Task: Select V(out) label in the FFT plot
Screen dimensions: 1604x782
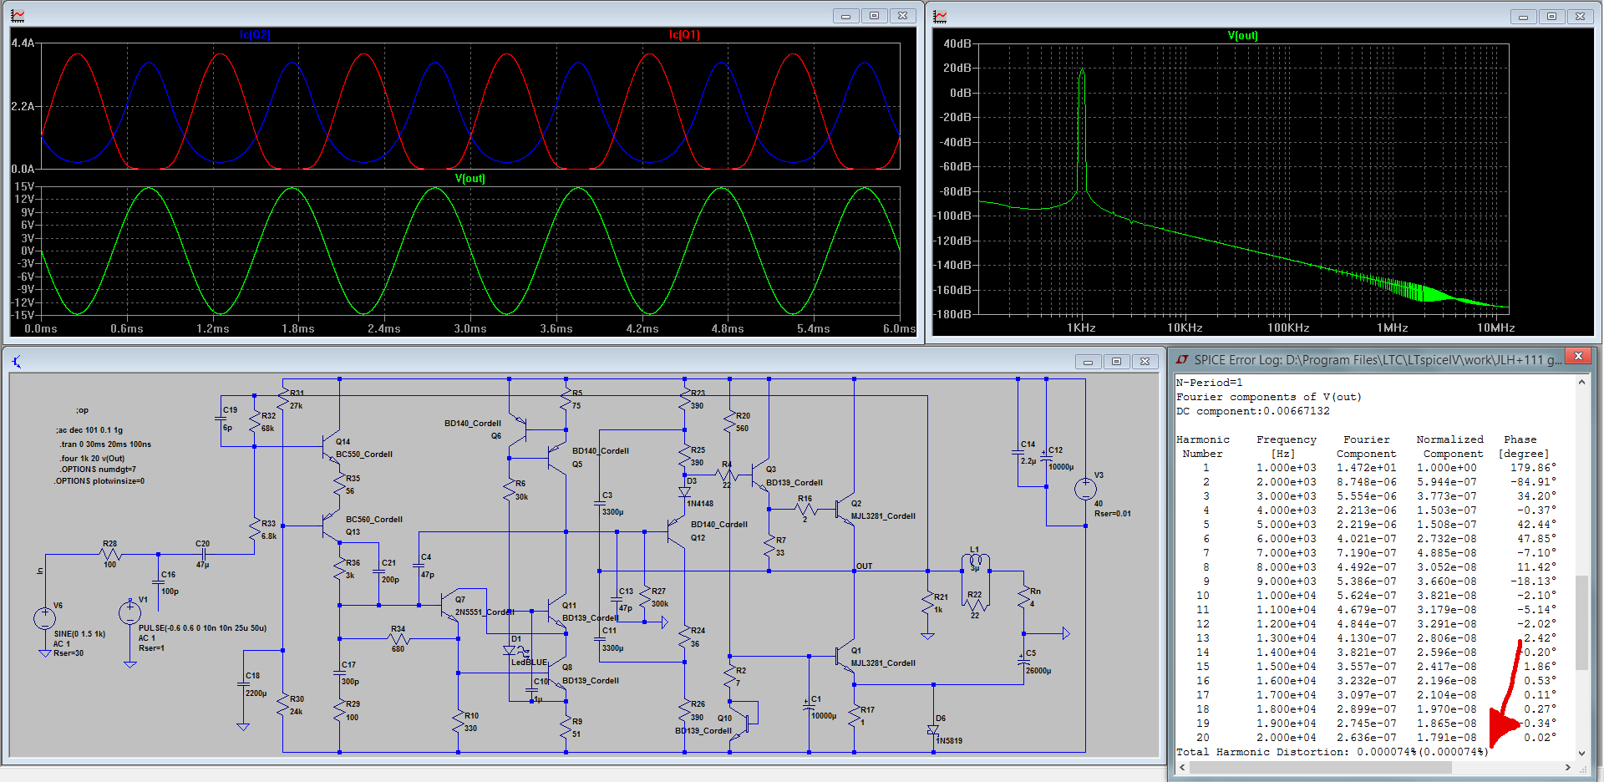Action: point(1242,36)
